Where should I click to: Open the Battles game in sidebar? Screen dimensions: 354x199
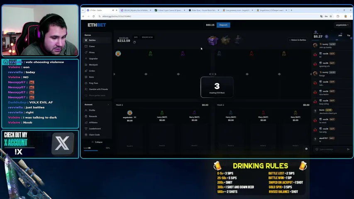point(97,40)
